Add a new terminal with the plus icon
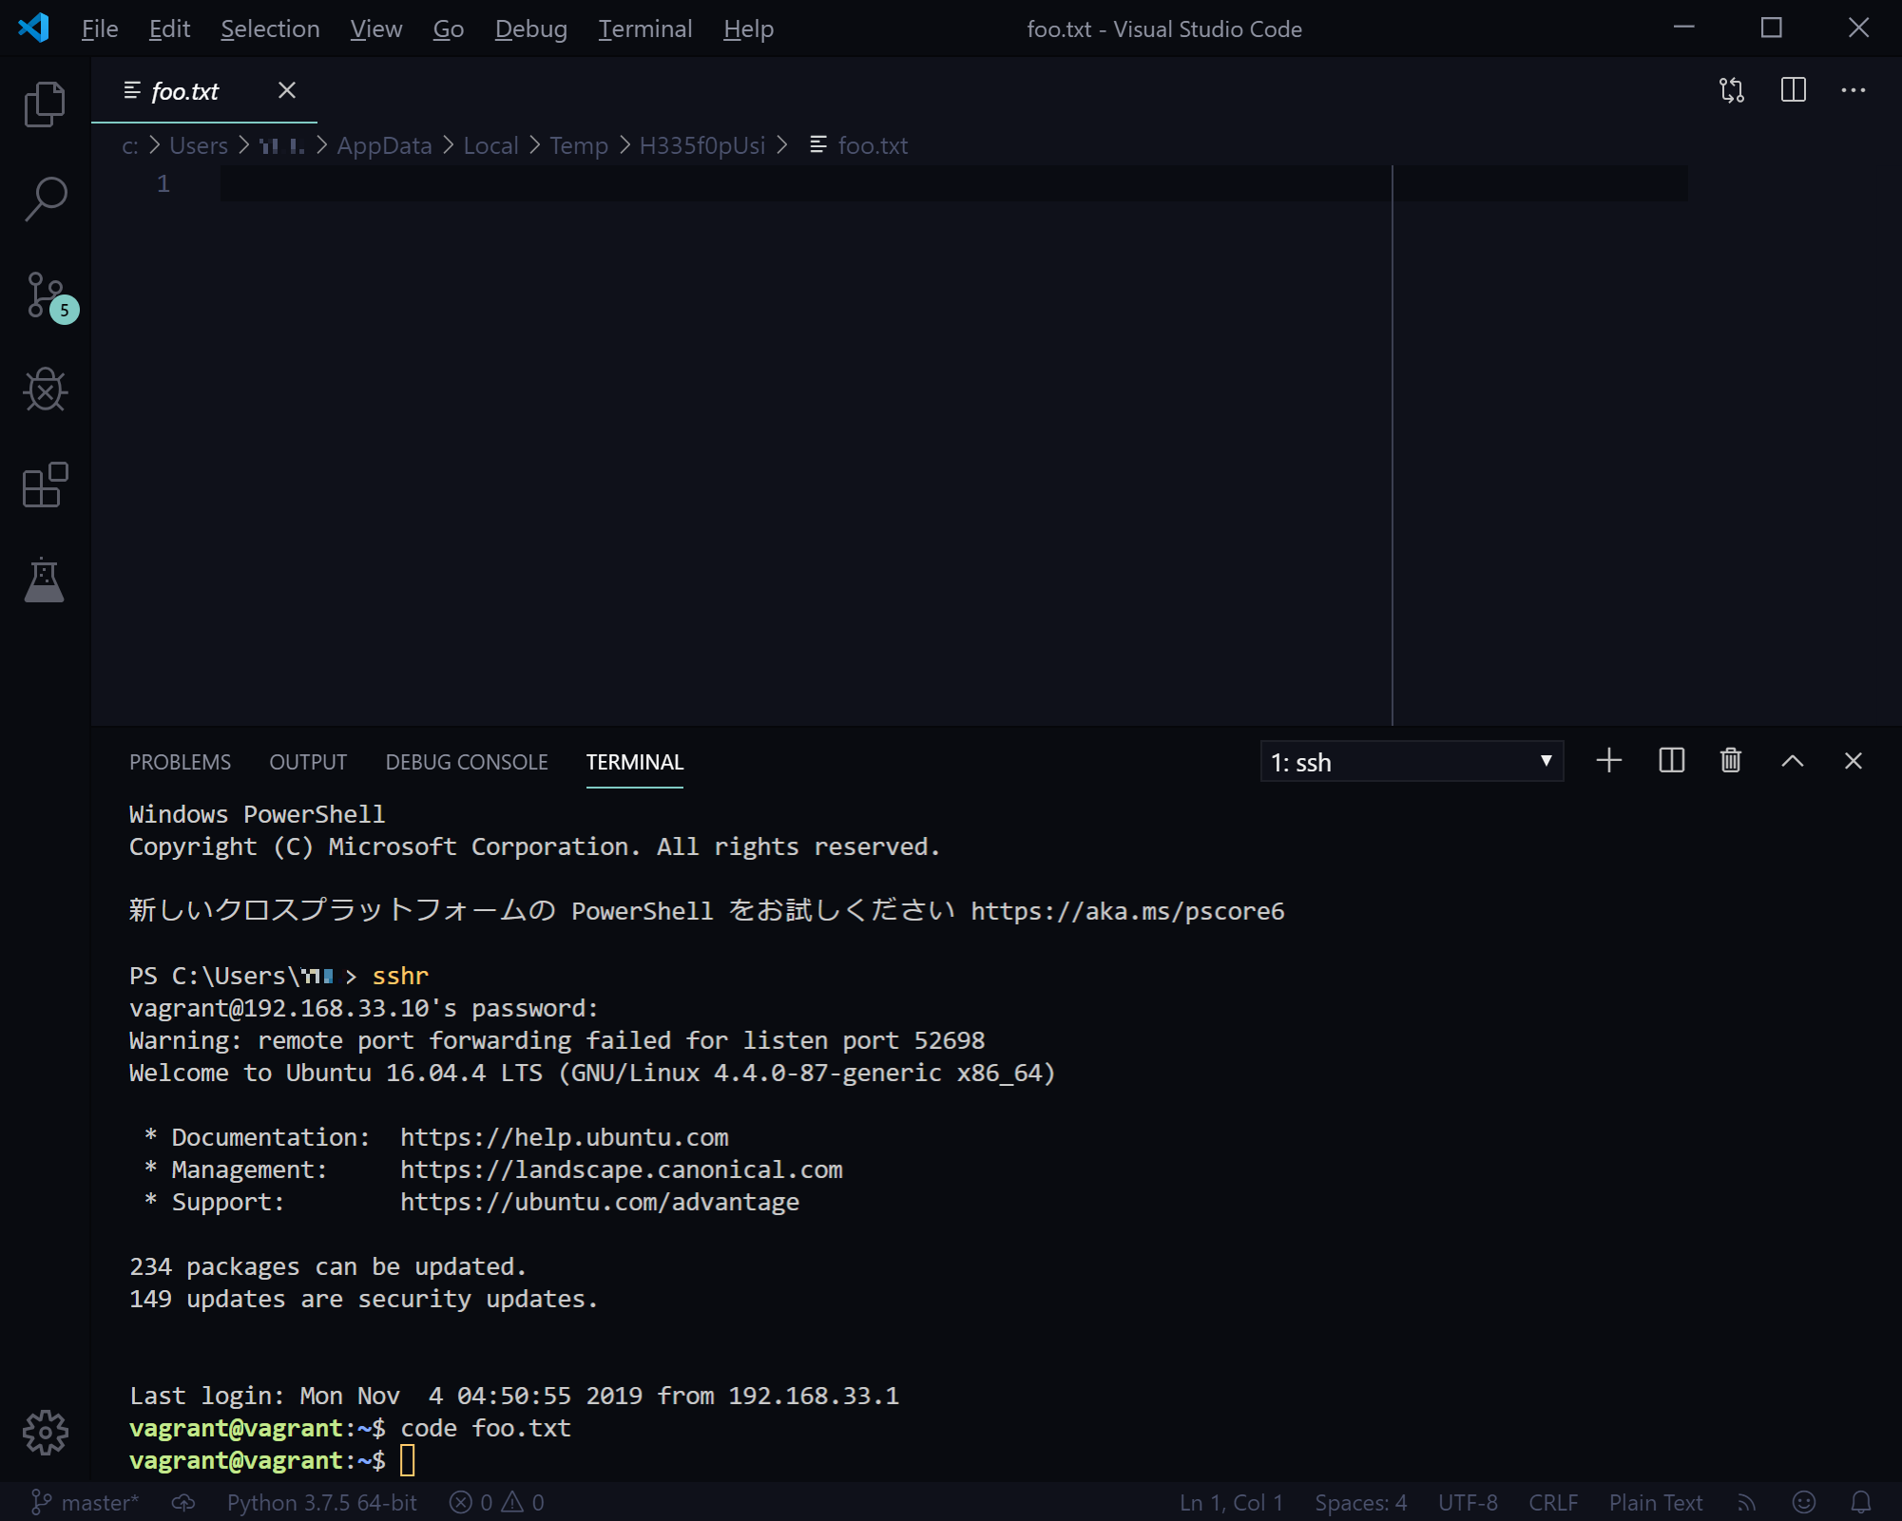 (x=1609, y=760)
